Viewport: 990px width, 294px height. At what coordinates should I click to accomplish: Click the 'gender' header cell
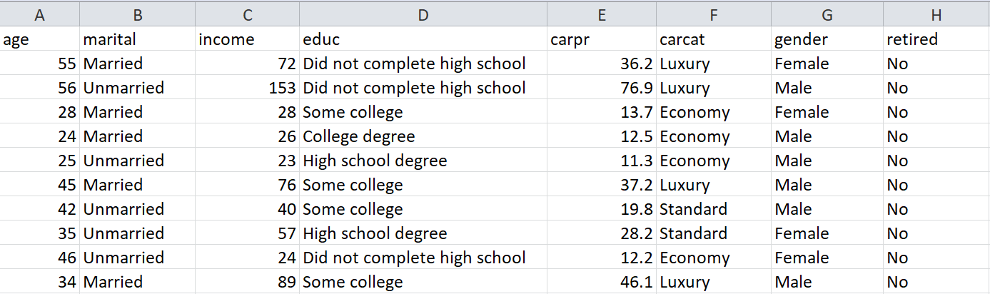pyautogui.click(x=827, y=39)
